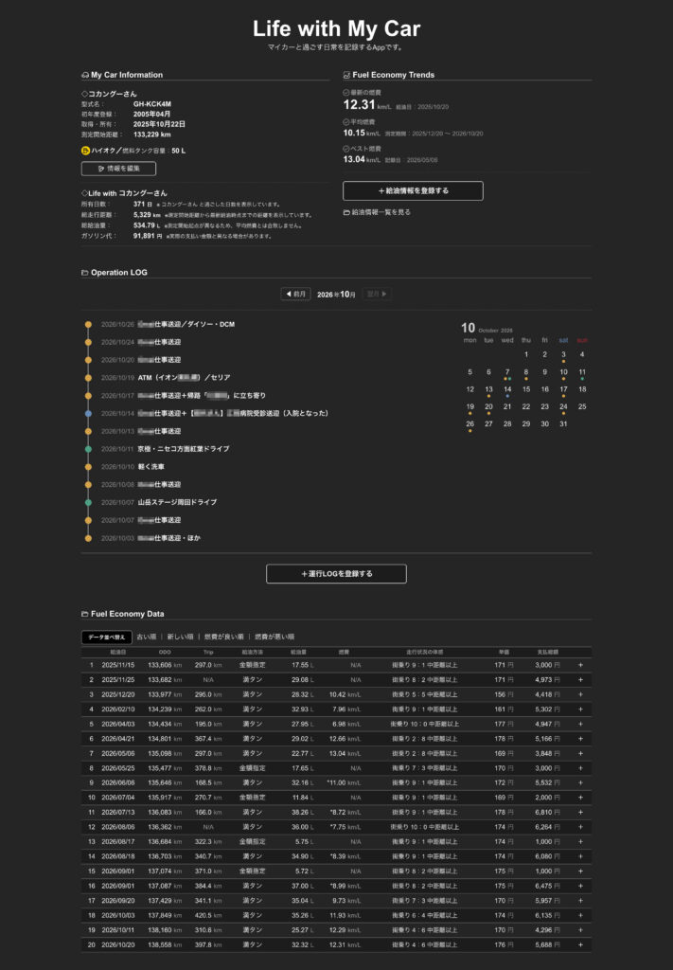Expand fuel record row 3 dated 2025/12/20

pos(580,694)
